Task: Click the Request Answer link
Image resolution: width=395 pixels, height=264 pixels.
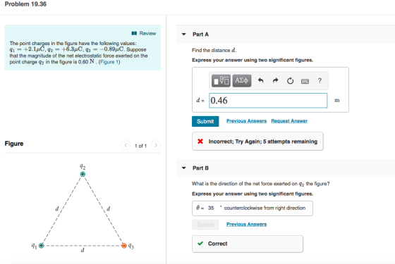Action: point(289,121)
